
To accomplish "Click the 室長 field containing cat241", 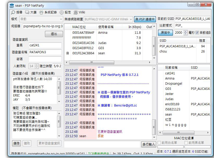I will point(45,45).
